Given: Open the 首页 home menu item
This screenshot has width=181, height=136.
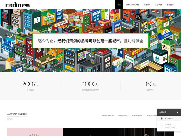Looking at the screenshot, I should pos(119,5).
